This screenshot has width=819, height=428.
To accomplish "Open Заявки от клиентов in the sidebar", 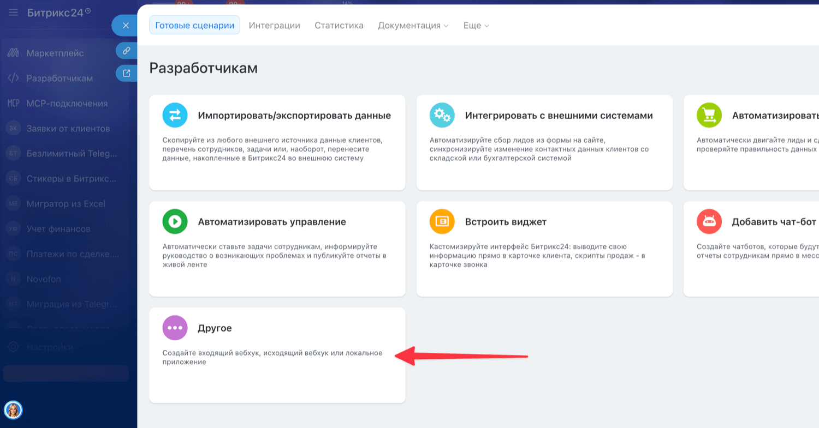I will click(68, 128).
